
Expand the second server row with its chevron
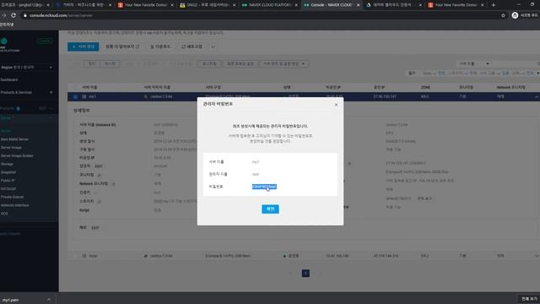click(x=537, y=256)
